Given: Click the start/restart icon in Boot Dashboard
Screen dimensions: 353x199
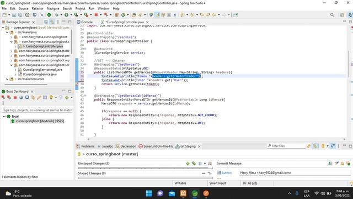Looking at the screenshot, I should click(3, 97).
